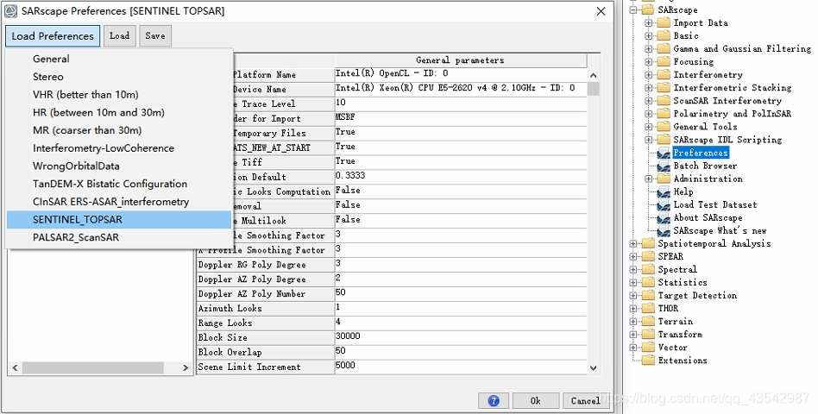The image size is (818, 414).
Task: Expand the Terrain tree node
Action: (633, 322)
